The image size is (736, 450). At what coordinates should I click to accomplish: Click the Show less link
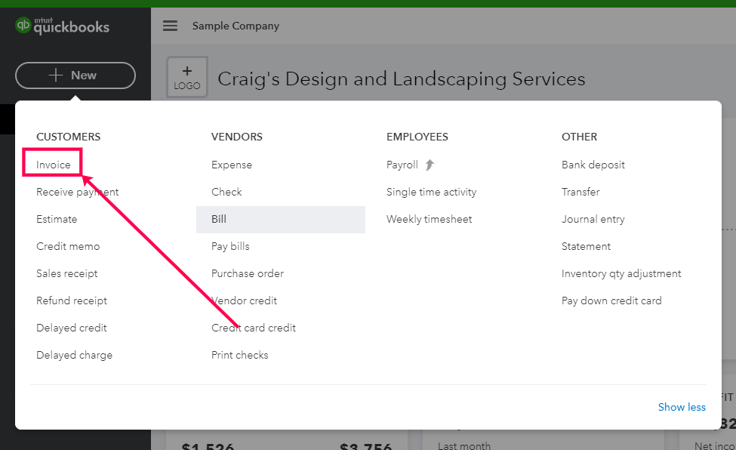pyautogui.click(x=682, y=407)
